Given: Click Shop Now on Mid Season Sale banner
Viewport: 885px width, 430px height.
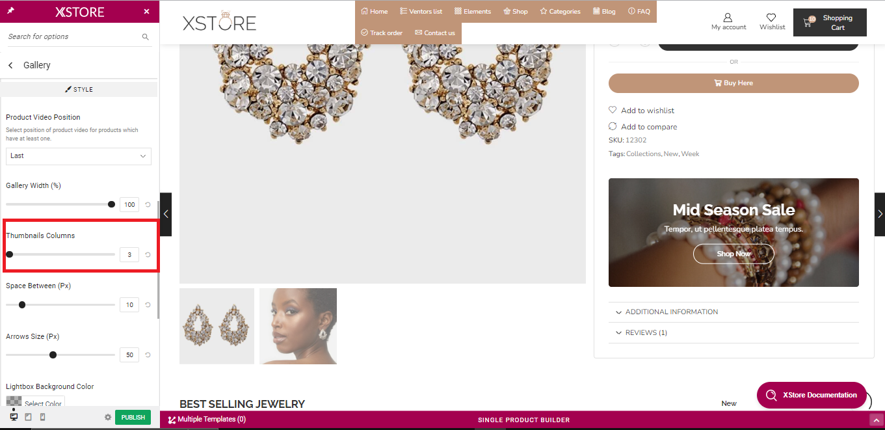Looking at the screenshot, I should 733,254.
